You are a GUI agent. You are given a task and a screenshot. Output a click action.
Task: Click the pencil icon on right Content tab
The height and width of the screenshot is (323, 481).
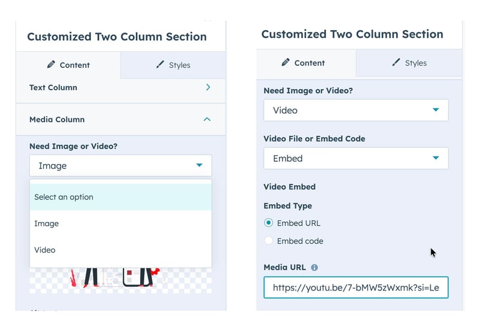286,63
